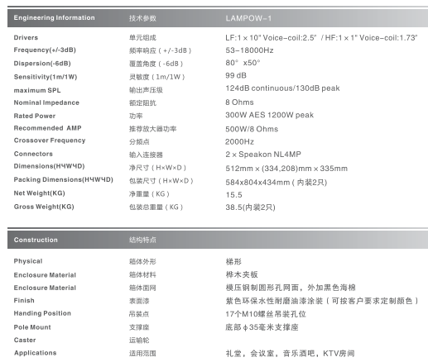Click '124dB continuous/130dB peak' value
Image resolution: width=428 pixels, height=362 pixels.
pos(282,88)
